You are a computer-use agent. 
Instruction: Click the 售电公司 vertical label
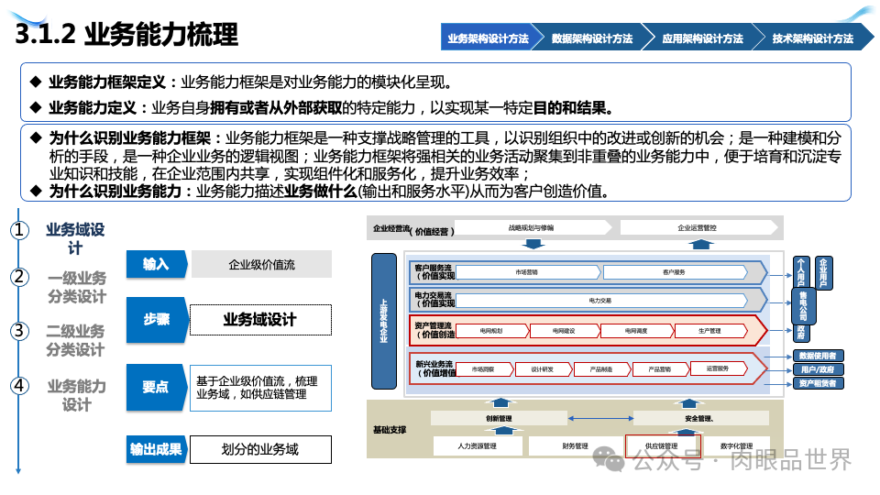(x=804, y=305)
